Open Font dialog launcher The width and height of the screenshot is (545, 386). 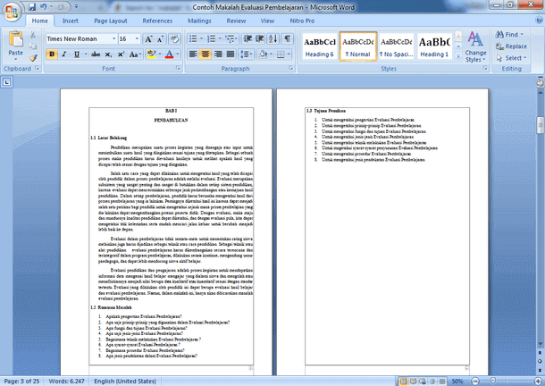(179, 68)
